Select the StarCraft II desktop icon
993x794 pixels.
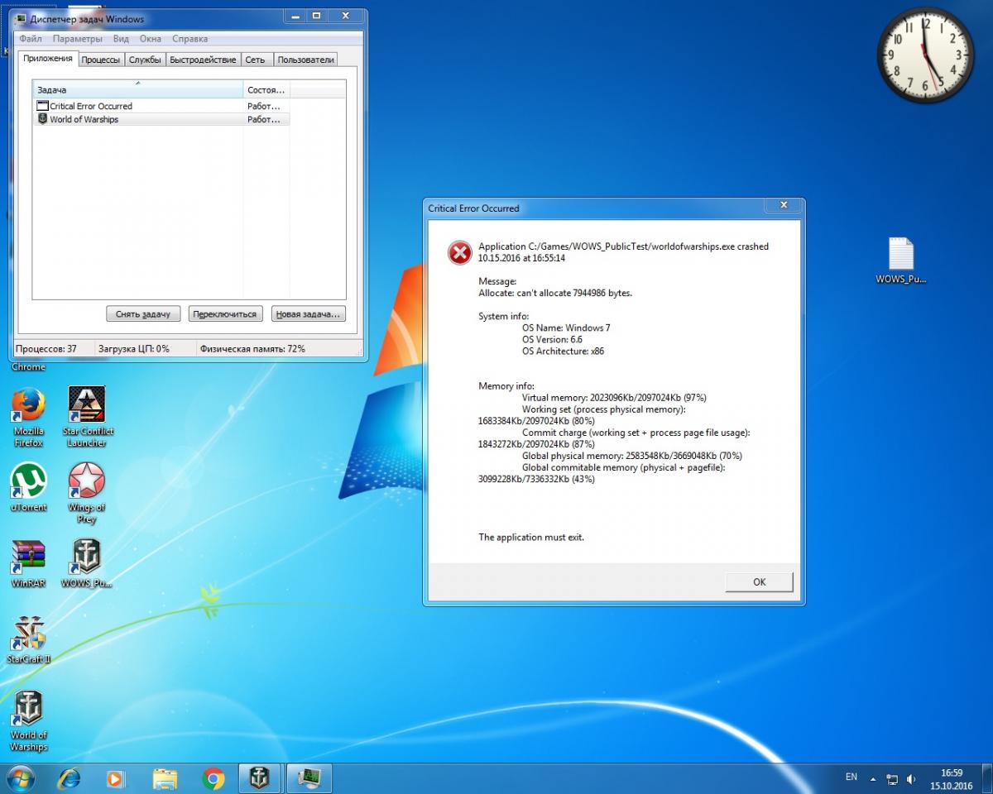pyautogui.click(x=29, y=641)
